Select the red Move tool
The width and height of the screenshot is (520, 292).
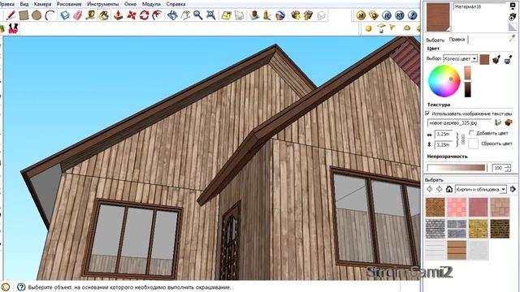pyautogui.click(x=132, y=15)
